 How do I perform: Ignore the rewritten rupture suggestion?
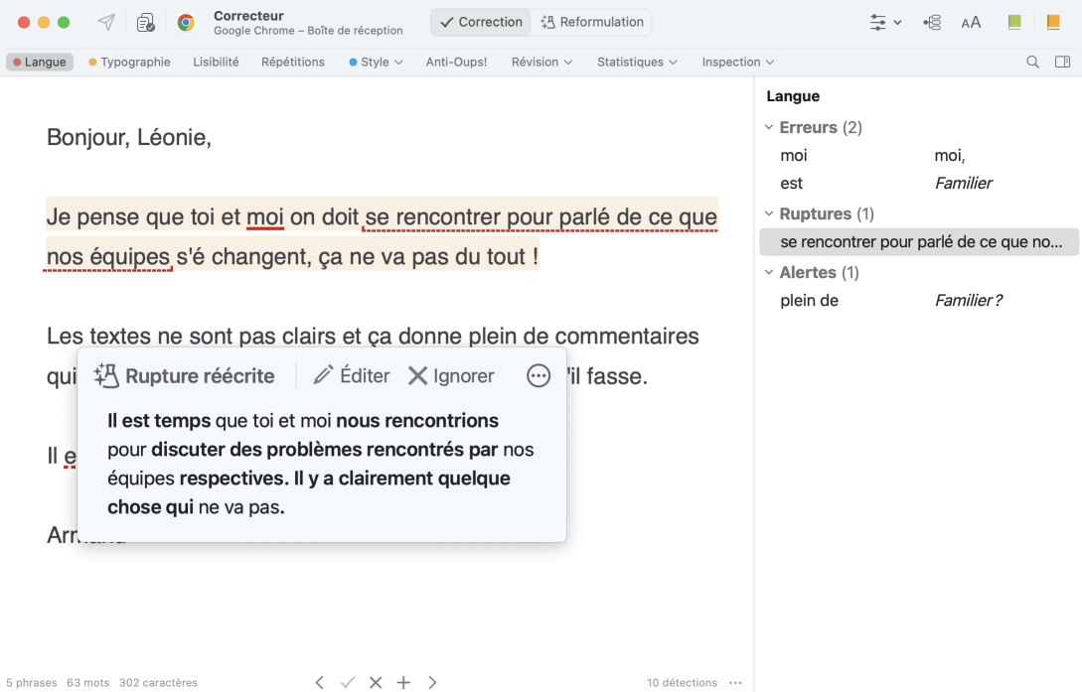coord(451,375)
